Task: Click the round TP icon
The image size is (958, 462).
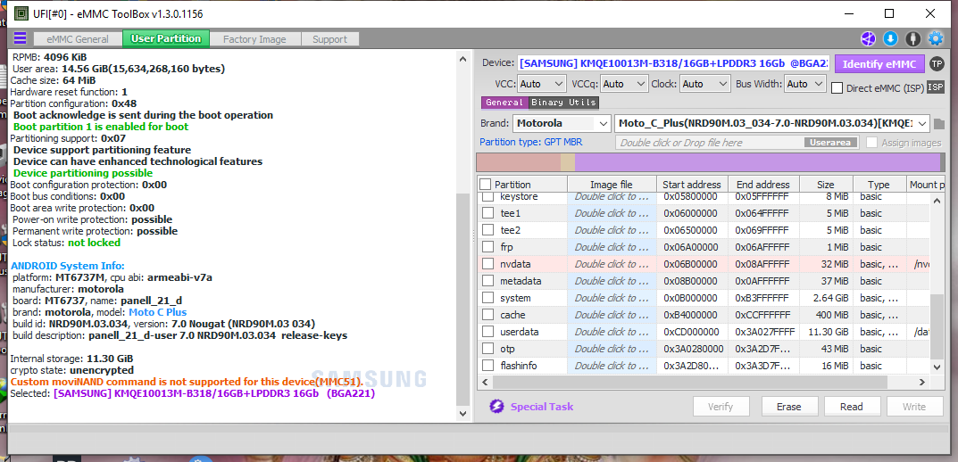Action: [x=936, y=63]
